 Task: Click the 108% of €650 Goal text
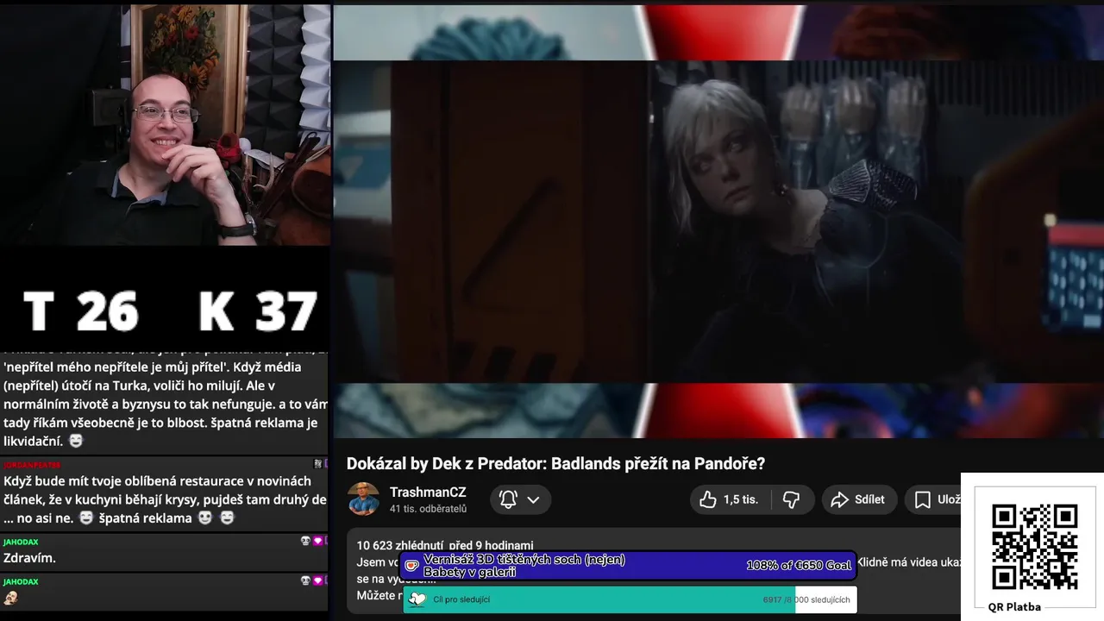click(799, 566)
